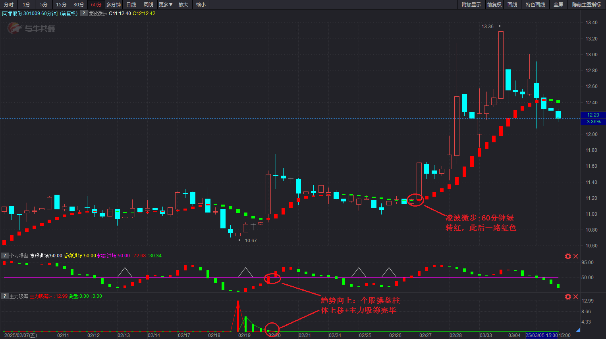Open settings gear of 主力吸筹 panel
606x339 pixels.
[x=568, y=297]
